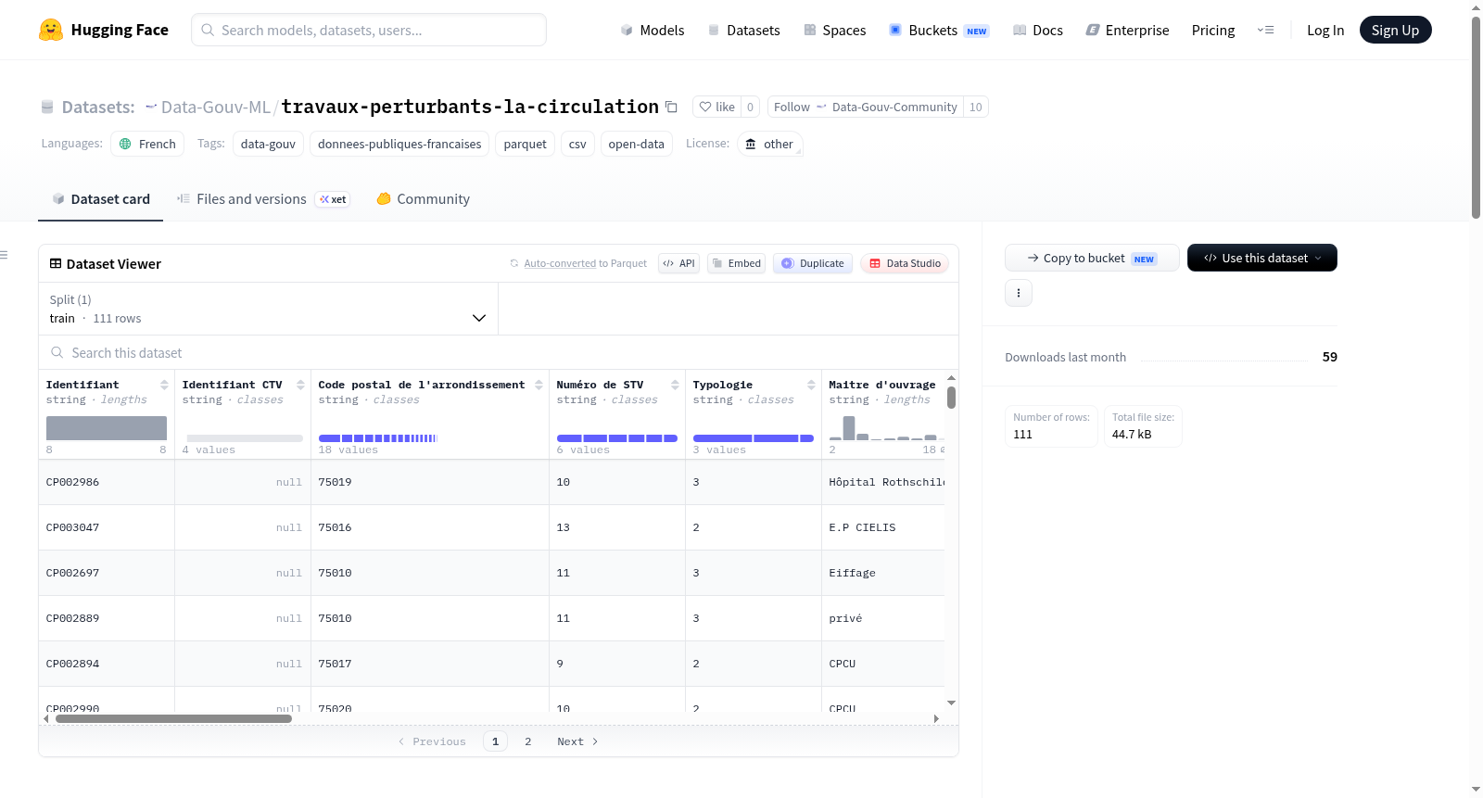The height and width of the screenshot is (798, 1483).
Task: Sort by the Identifiant column
Action: point(164,385)
